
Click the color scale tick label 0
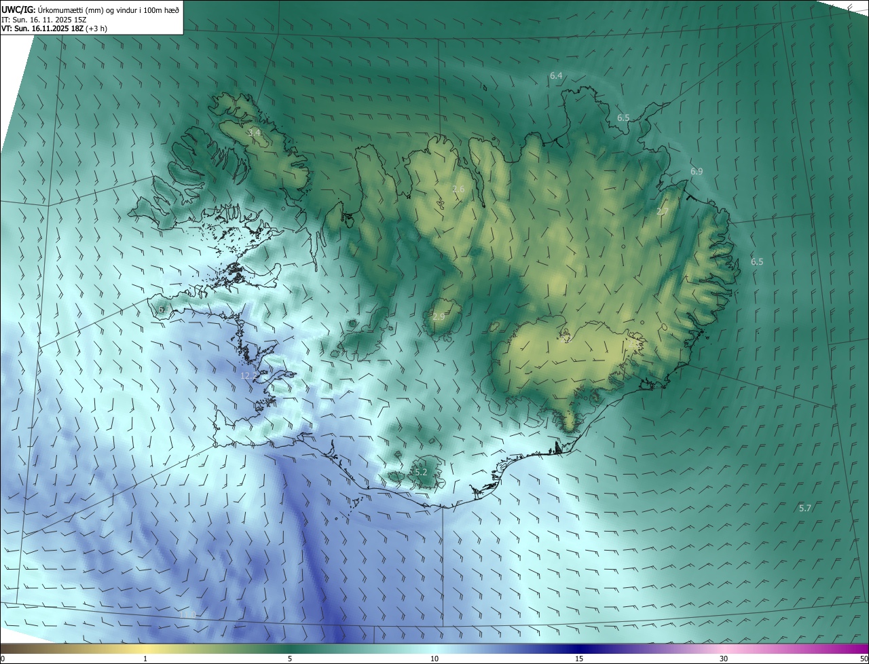click(3, 659)
